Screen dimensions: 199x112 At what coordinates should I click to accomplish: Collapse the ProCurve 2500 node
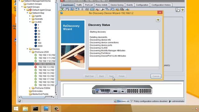coord(30,52)
